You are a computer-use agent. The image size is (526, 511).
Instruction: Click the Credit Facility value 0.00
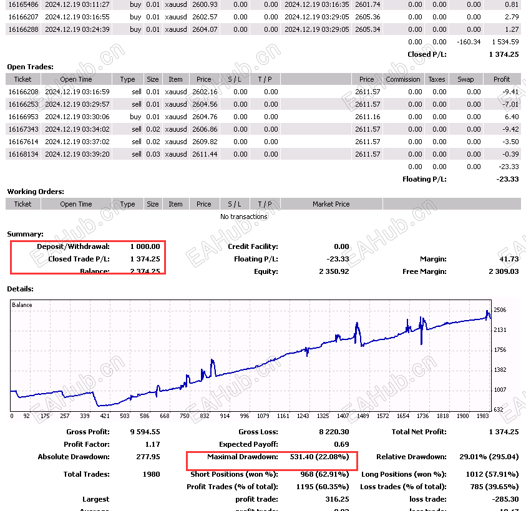click(341, 246)
